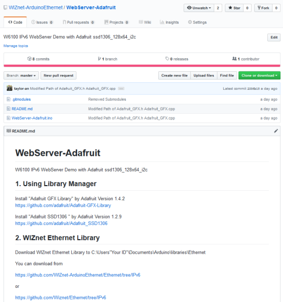Screen dimensions: 283x302
Task: Click the fork count next to Fork
Action: coord(276,8)
